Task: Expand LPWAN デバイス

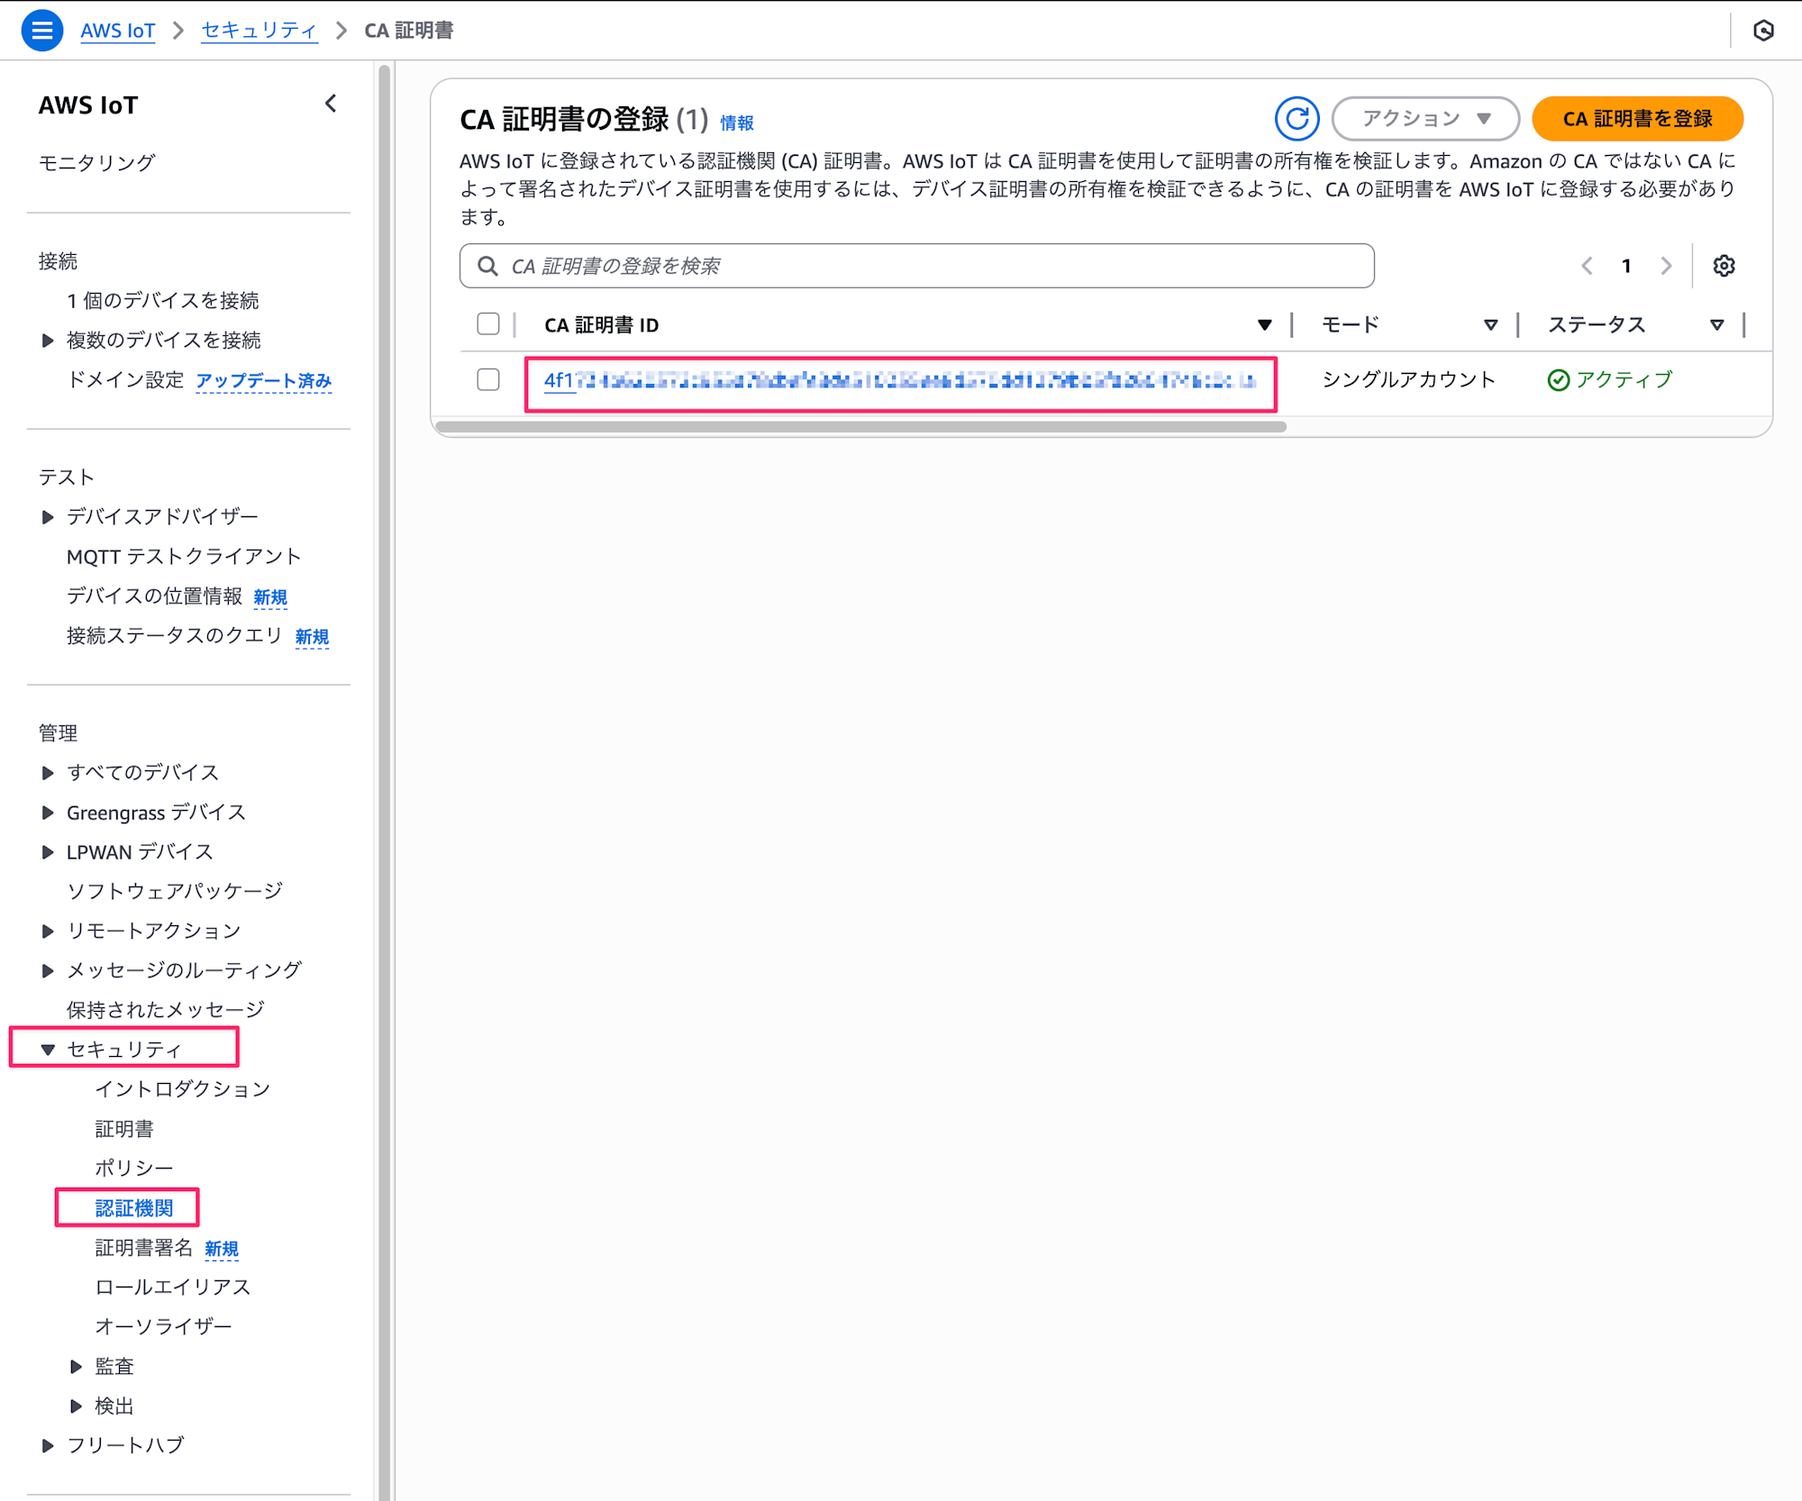Action: [48, 852]
